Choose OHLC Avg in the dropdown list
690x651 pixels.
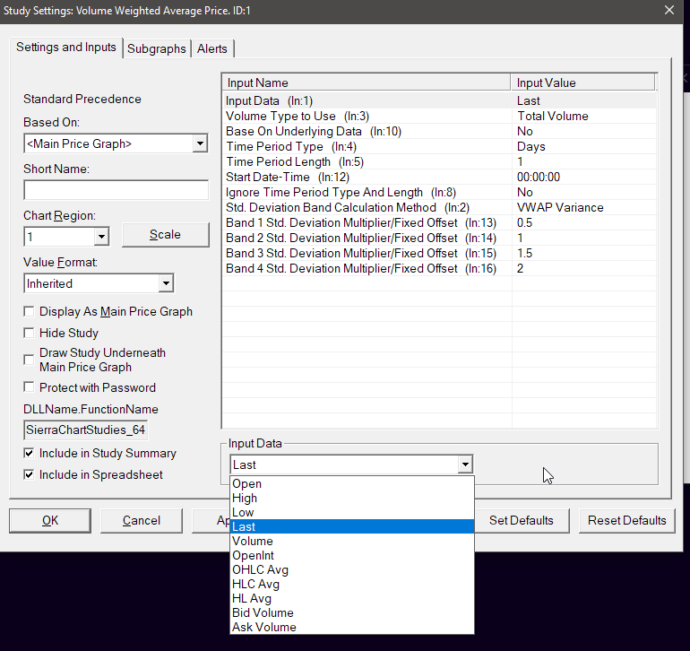tap(260, 570)
